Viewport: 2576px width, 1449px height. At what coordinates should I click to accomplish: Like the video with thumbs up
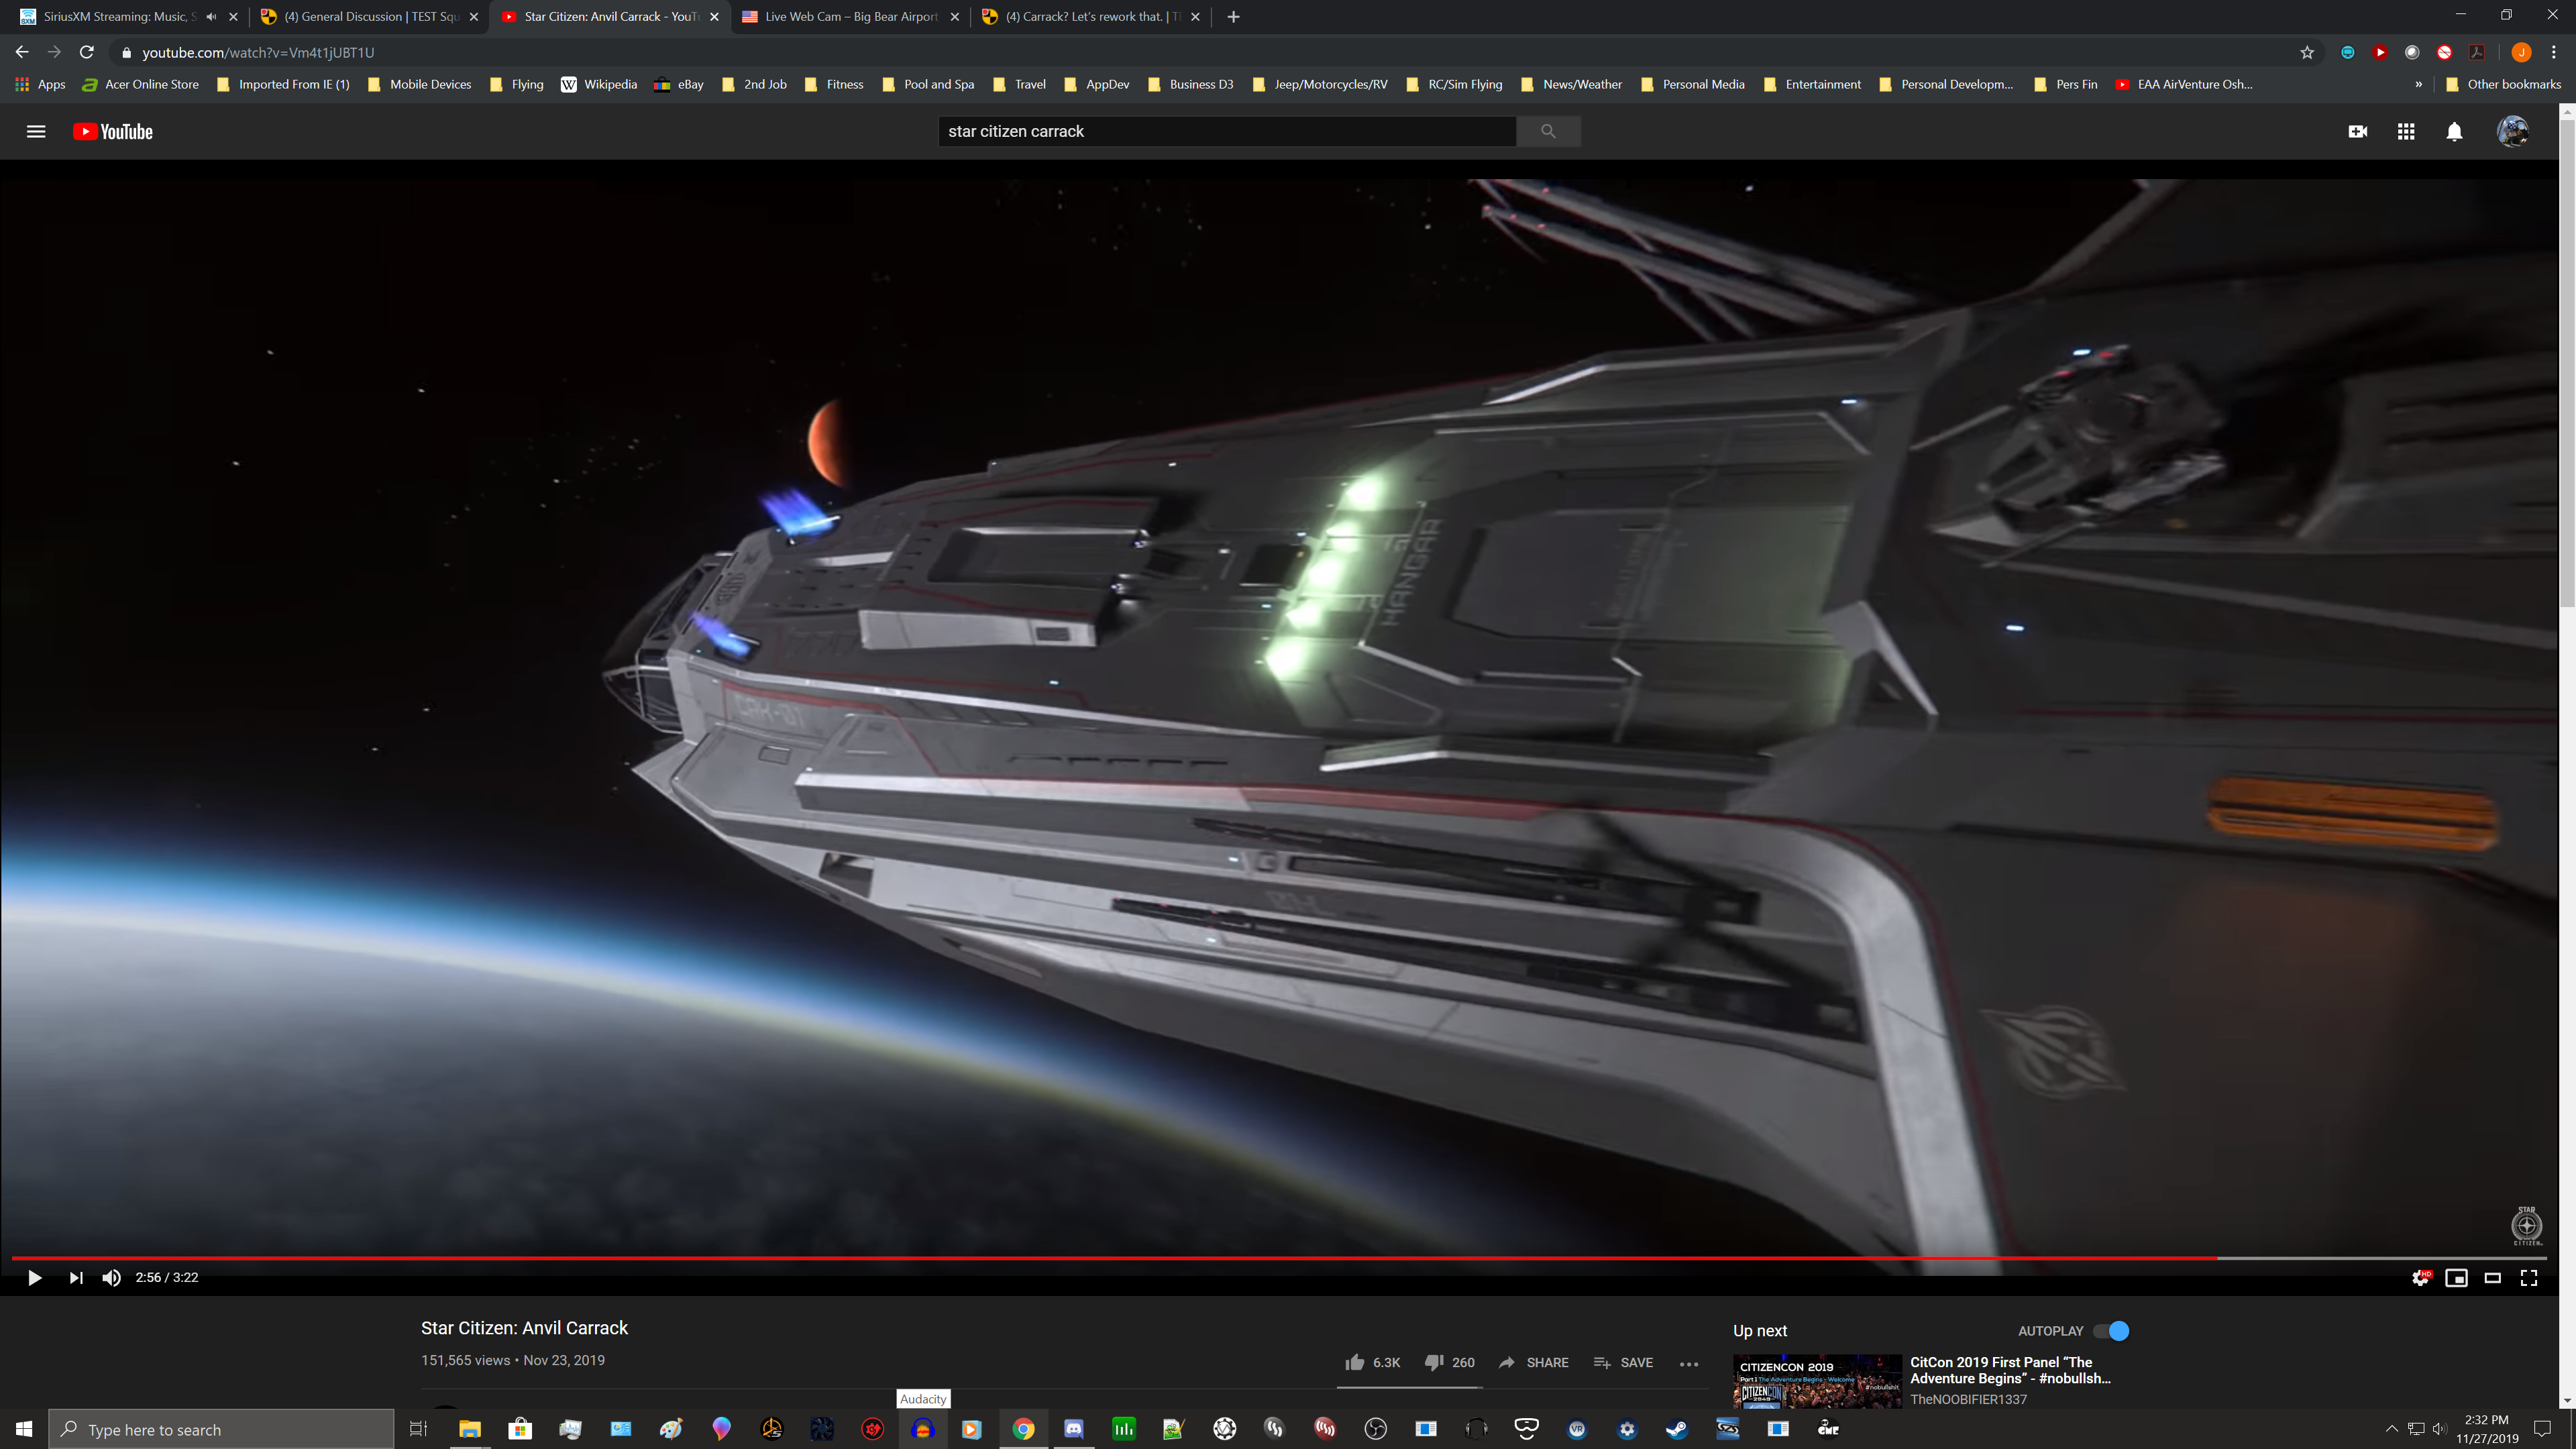(x=1355, y=1362)
